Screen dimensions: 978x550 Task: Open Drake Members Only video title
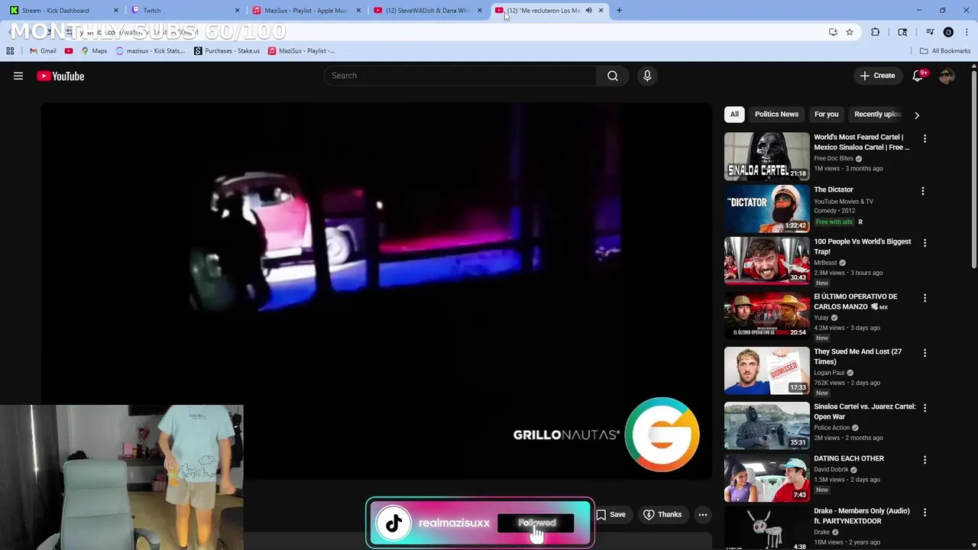861,516
